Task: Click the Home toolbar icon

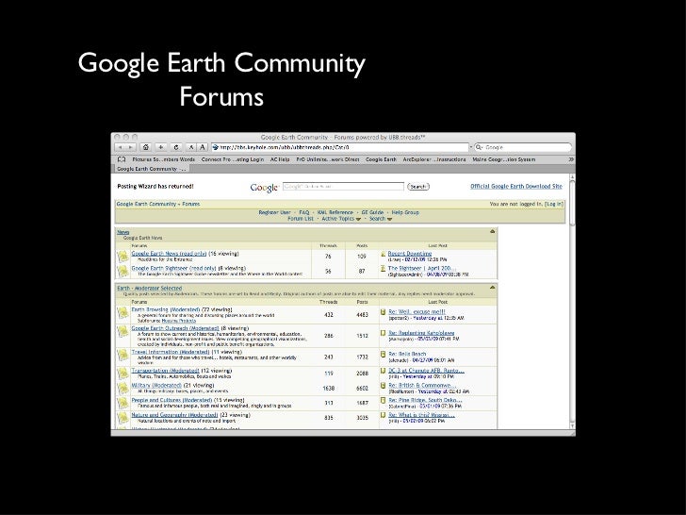Action: [146, 147]
